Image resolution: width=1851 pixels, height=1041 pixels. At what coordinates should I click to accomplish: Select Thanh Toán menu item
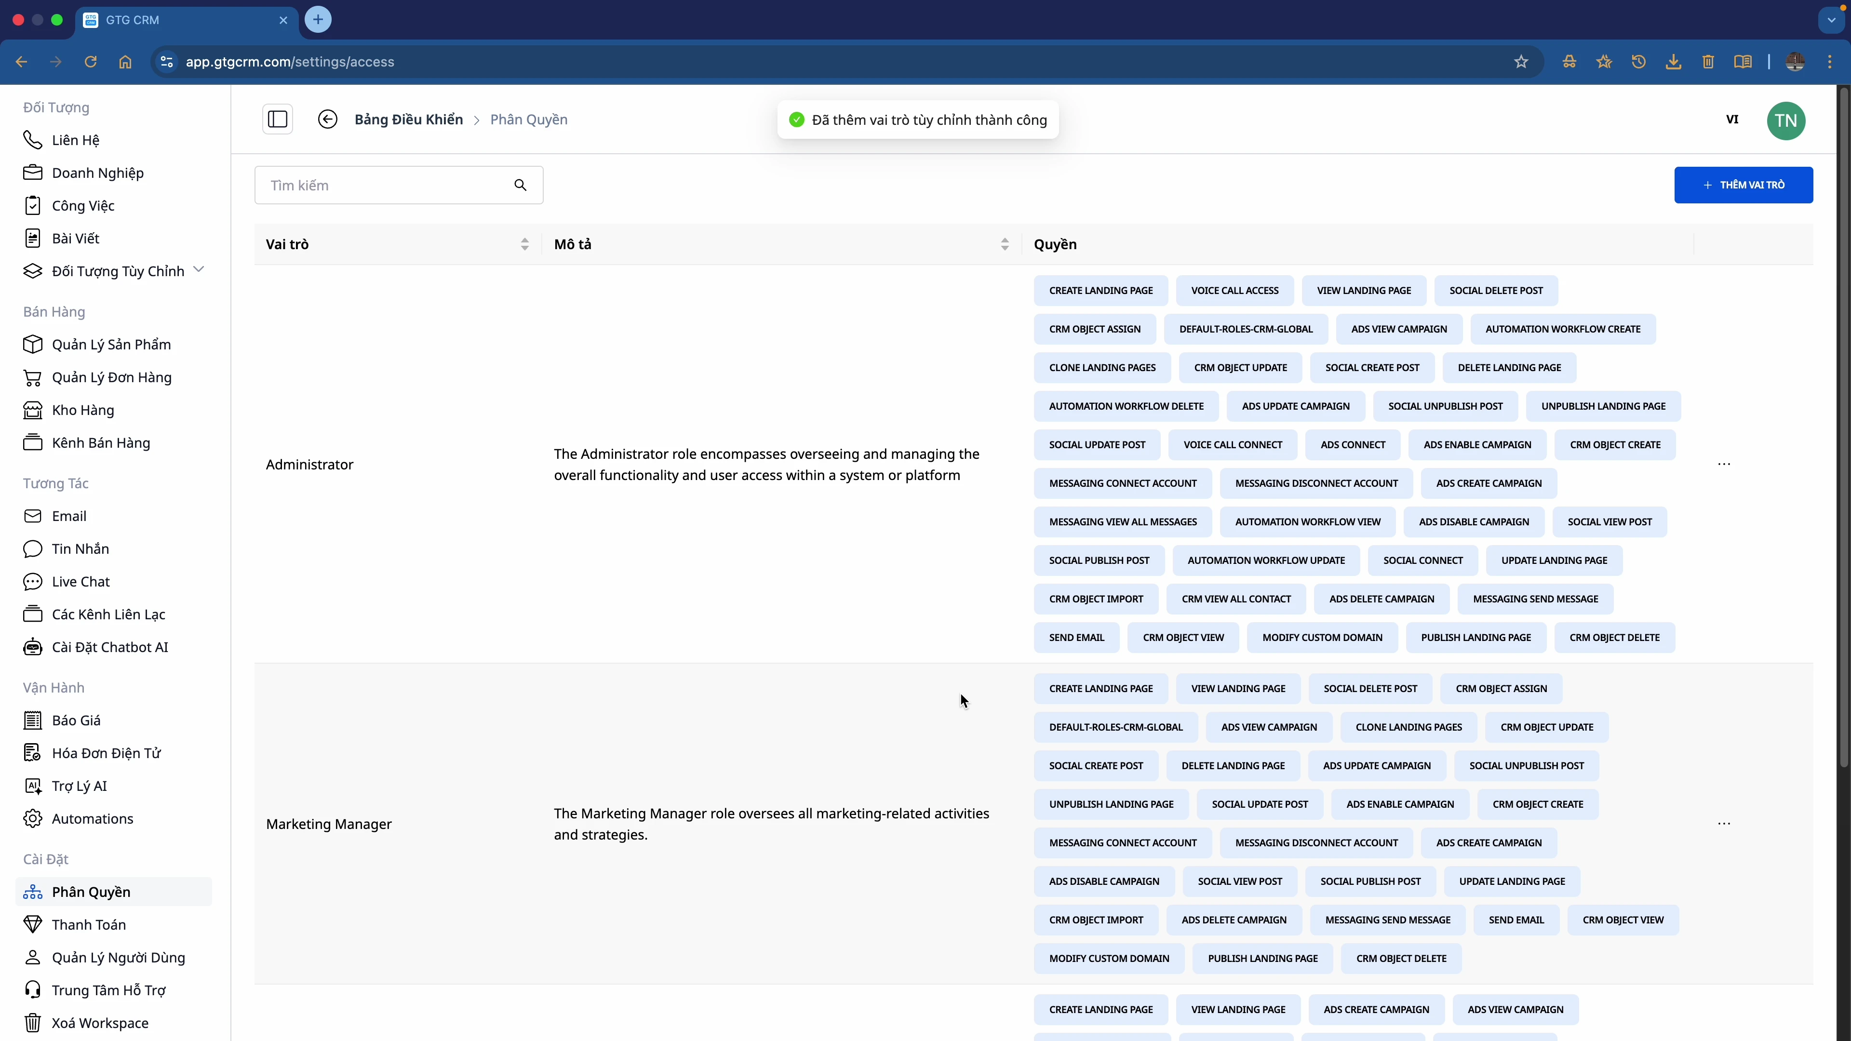click(88, 924)
